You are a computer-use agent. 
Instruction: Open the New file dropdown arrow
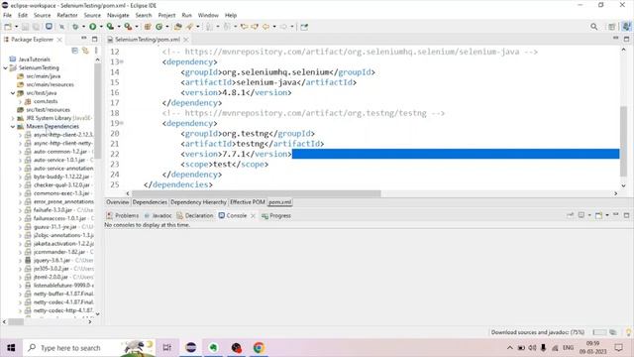16,27
